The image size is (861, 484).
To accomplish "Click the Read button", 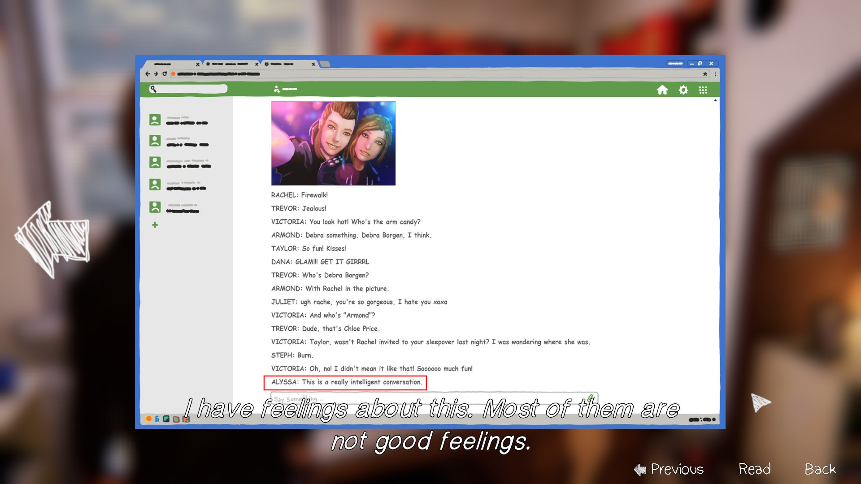I will 754,469.
